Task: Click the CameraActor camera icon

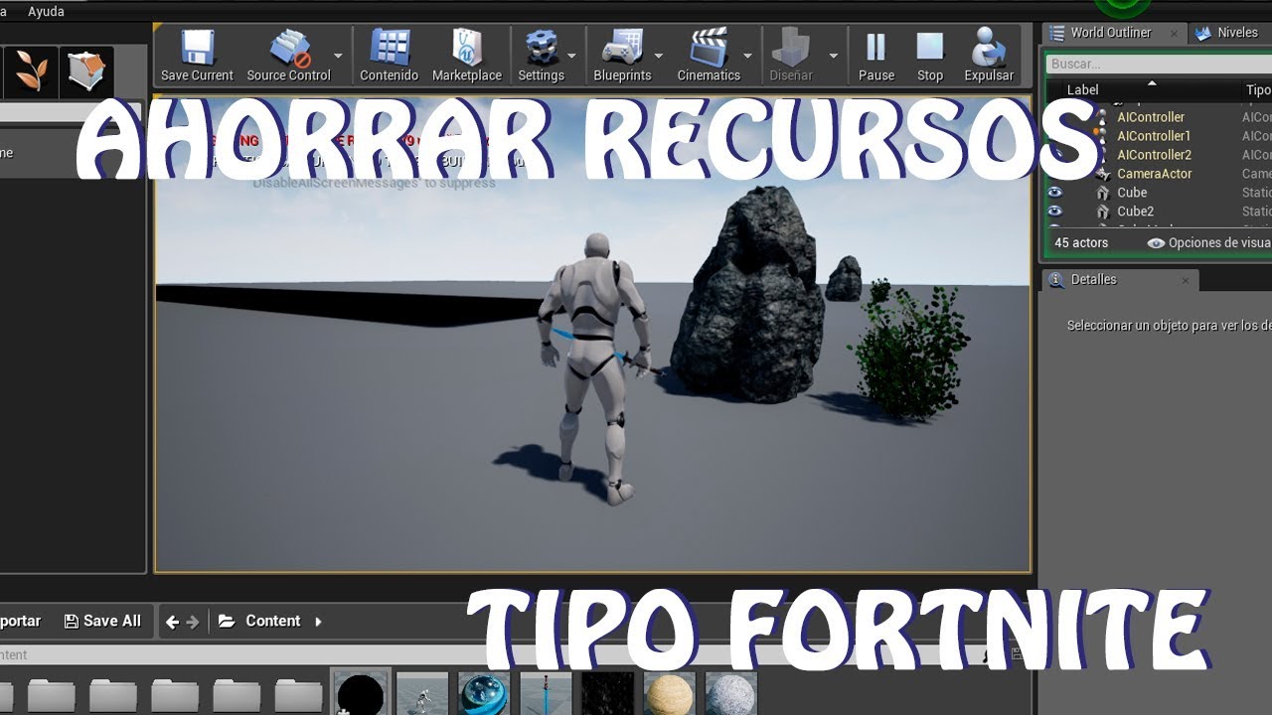Action: tap(1102, 174)
